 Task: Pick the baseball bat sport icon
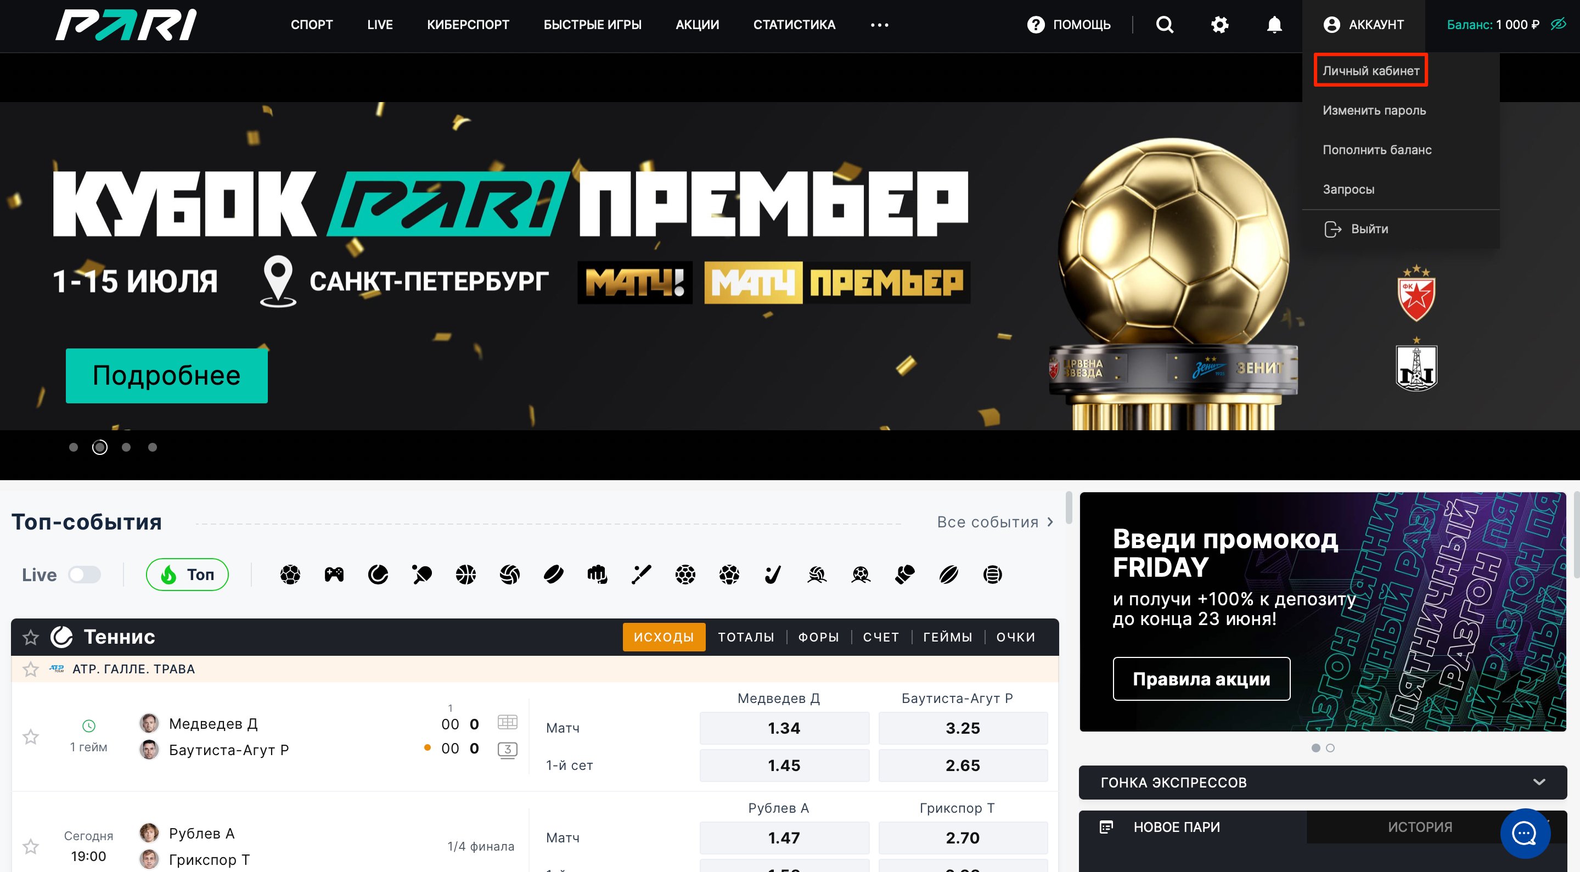[x=641, y=575]
